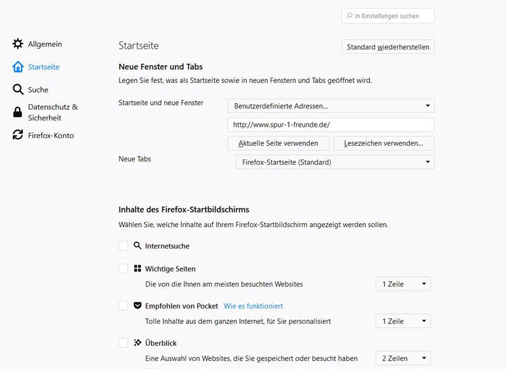Click the Firefox-Konto sync icon
The image size is (507, 369).
pyautogui.click(x=18, y=136)
